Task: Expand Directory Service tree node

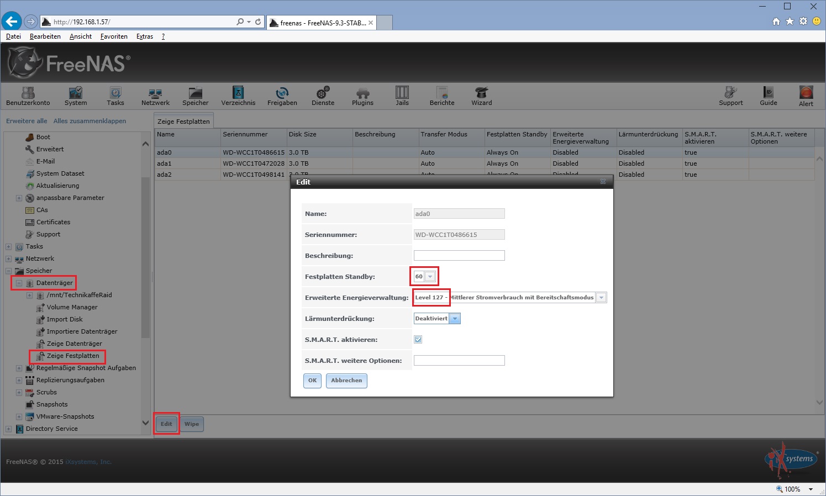Action: (8, 429)
